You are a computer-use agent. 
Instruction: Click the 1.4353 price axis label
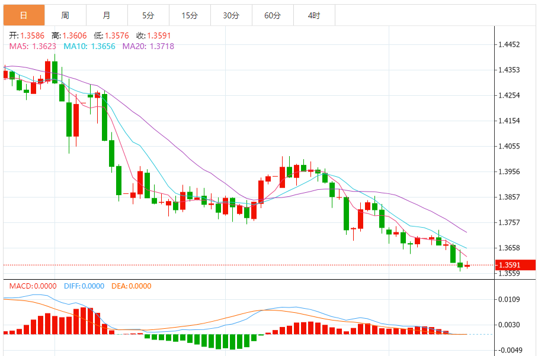[x=509, y=70]
